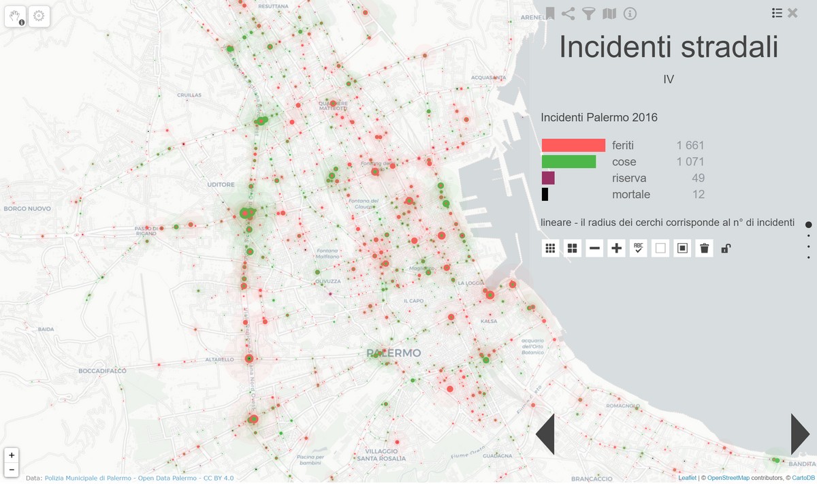This screenshot has height=484, width=817.
Task: Click the OLIVUZZA map label
Action: [x=328, y=281]
